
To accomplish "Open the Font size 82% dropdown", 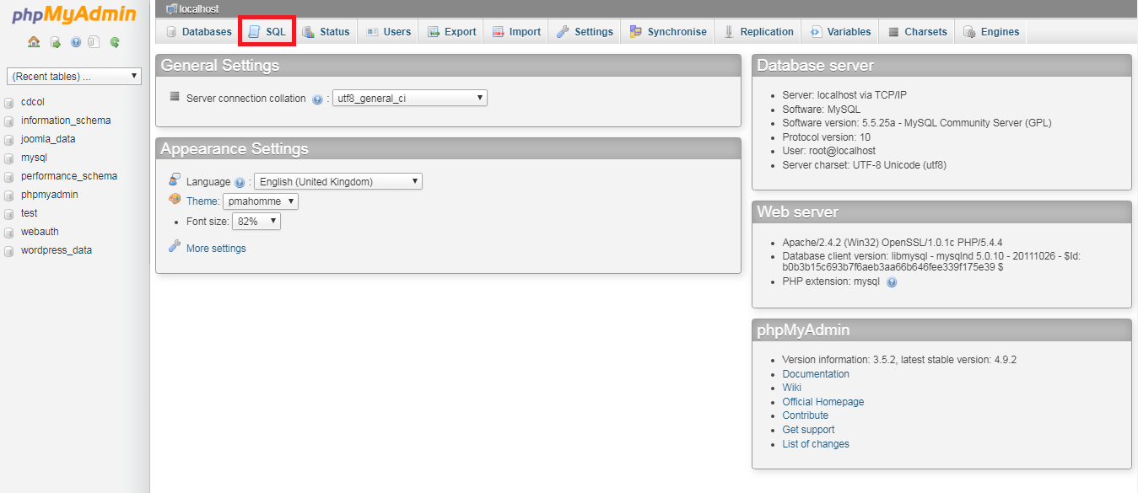I will pos(256,222).
